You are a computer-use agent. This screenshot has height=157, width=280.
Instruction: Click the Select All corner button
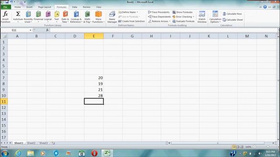click(4, 36)
